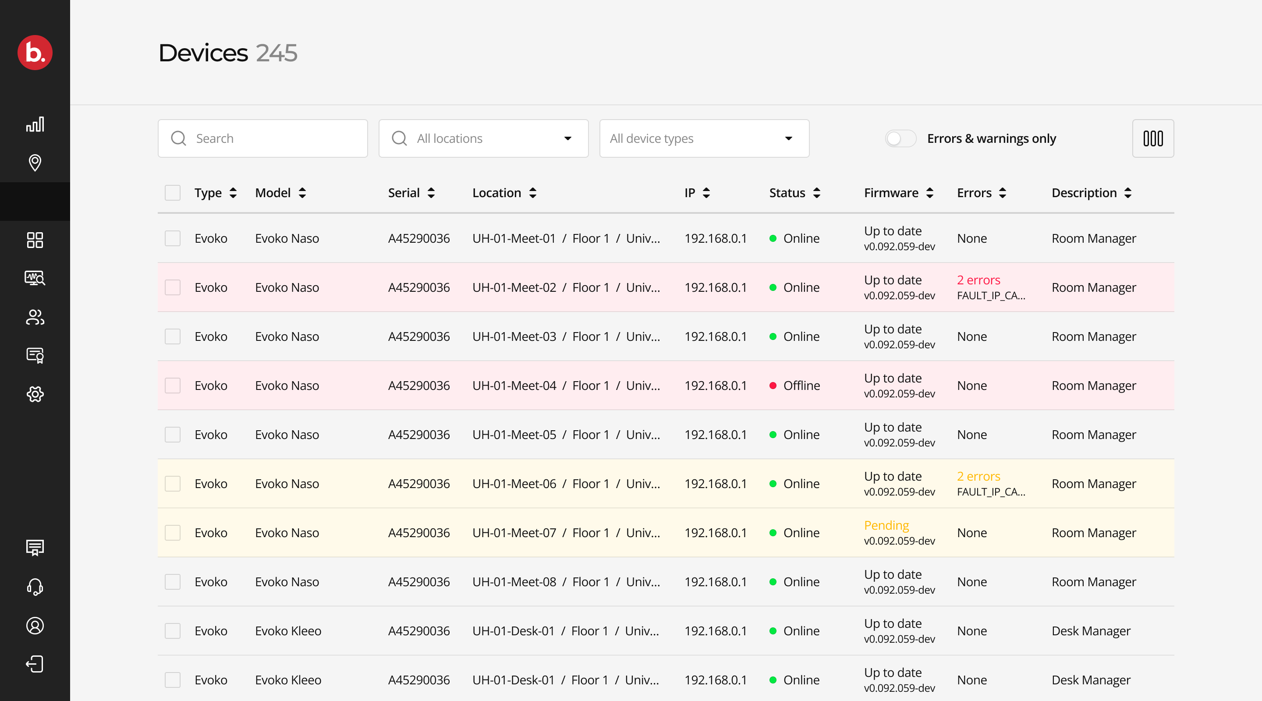1262x701 pixels.
Task: Click UH-01-Meet-05 location cell
Action: [566, 435]
